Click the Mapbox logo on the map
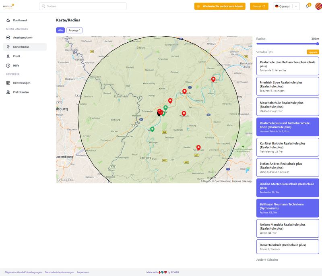322x276 pixels. [66, 180]
